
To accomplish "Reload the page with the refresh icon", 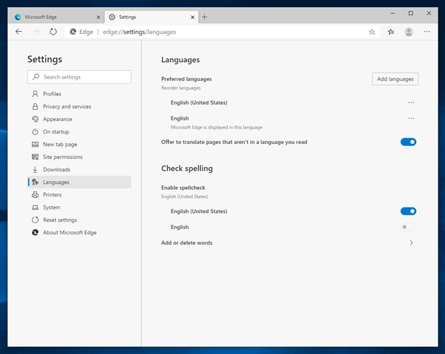I will coord(53,31).
